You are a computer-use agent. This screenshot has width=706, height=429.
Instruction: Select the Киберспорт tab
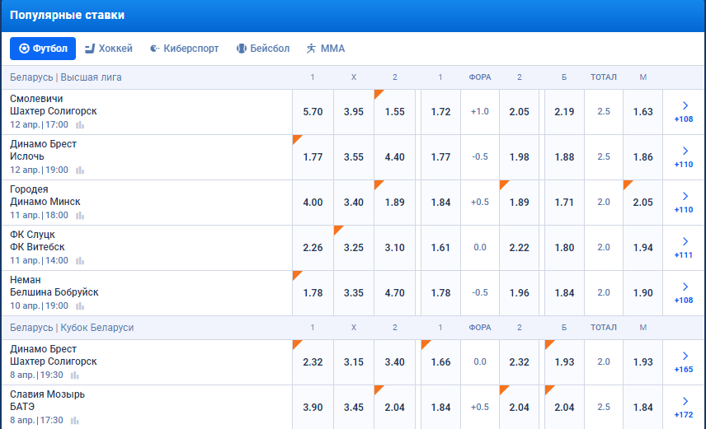(184, 49)
